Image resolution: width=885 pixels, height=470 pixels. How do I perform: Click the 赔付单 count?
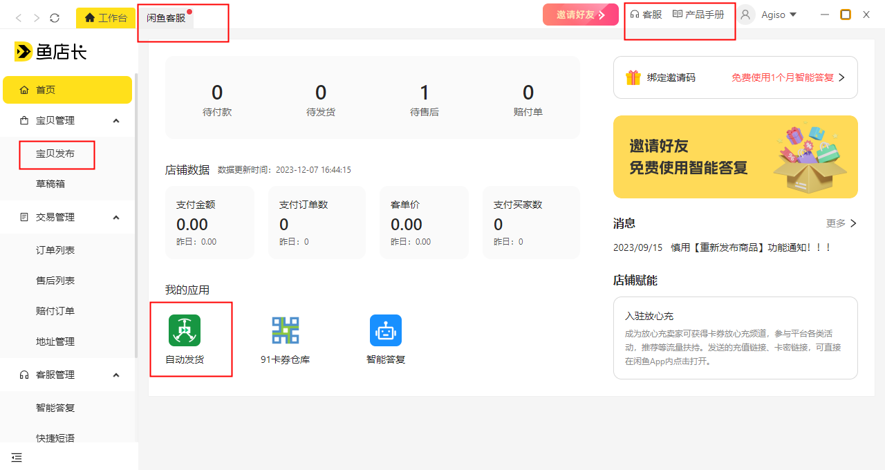528,93
